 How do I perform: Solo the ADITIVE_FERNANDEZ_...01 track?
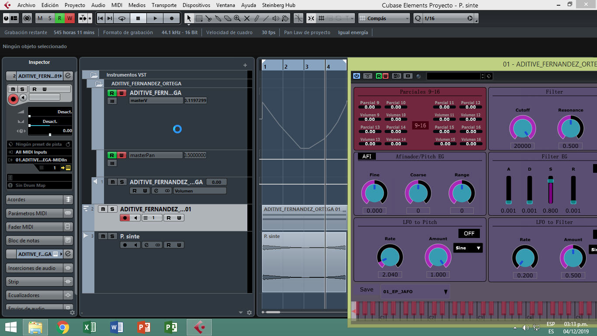point(112,209)
